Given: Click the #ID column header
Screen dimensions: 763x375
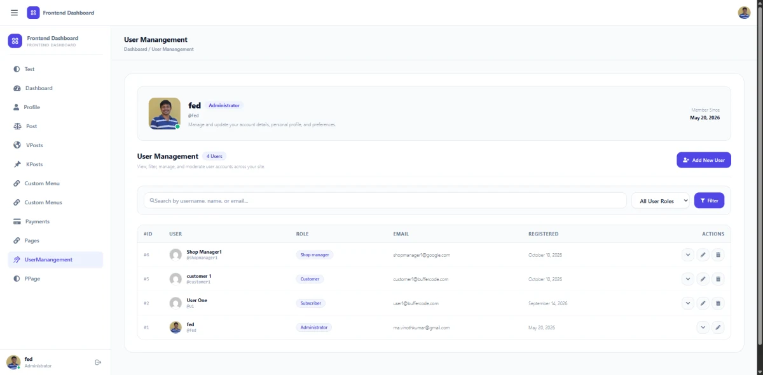Looking at the screenshot, I should 148,234.
